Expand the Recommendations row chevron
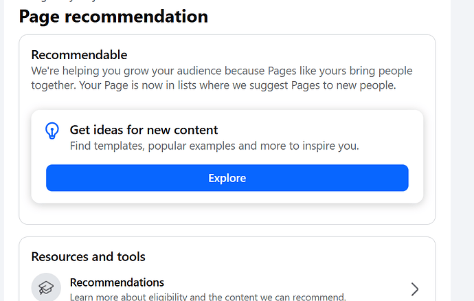This screenshot has width=474, height=301. pyautogui.click(x=415, y=289)
